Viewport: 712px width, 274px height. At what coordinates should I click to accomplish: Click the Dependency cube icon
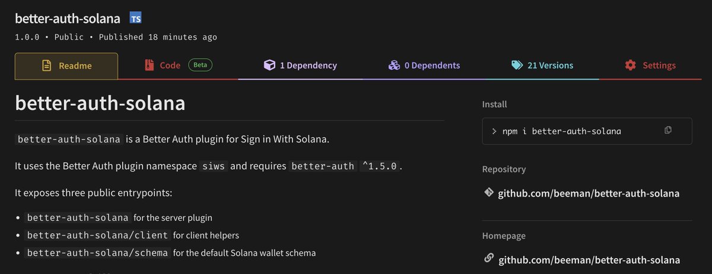[269, 65]
